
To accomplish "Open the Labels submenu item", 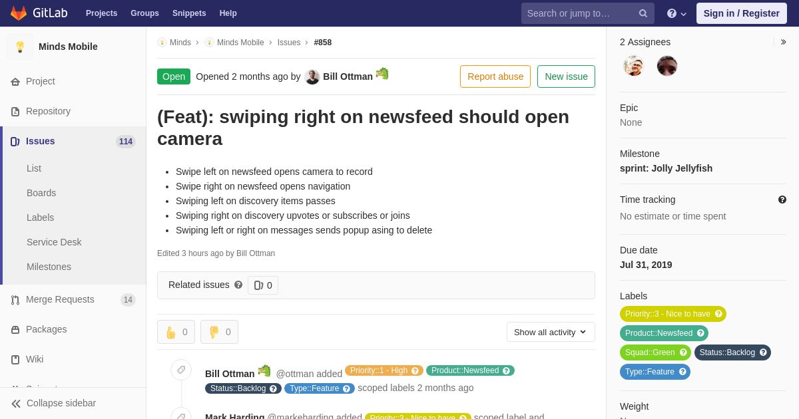I will tap(40, 218).
